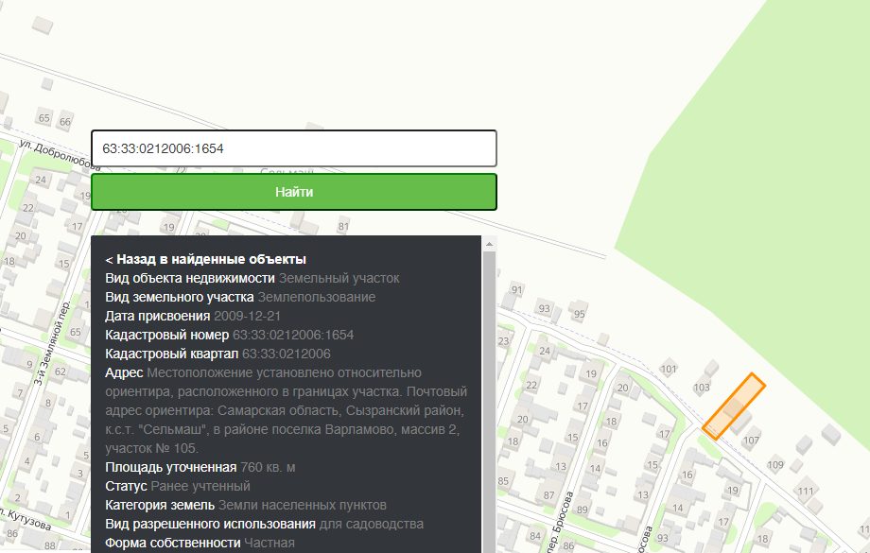
Task: Click the пер. Брюсова street label
Action: (561, 522)
